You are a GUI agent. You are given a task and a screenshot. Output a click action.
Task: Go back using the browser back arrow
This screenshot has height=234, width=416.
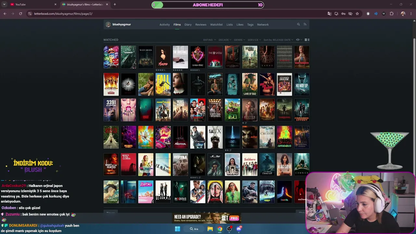(5, 14)
